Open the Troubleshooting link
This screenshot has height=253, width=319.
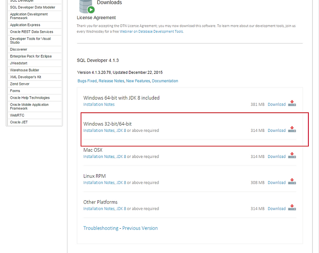(x=101, y=228)
